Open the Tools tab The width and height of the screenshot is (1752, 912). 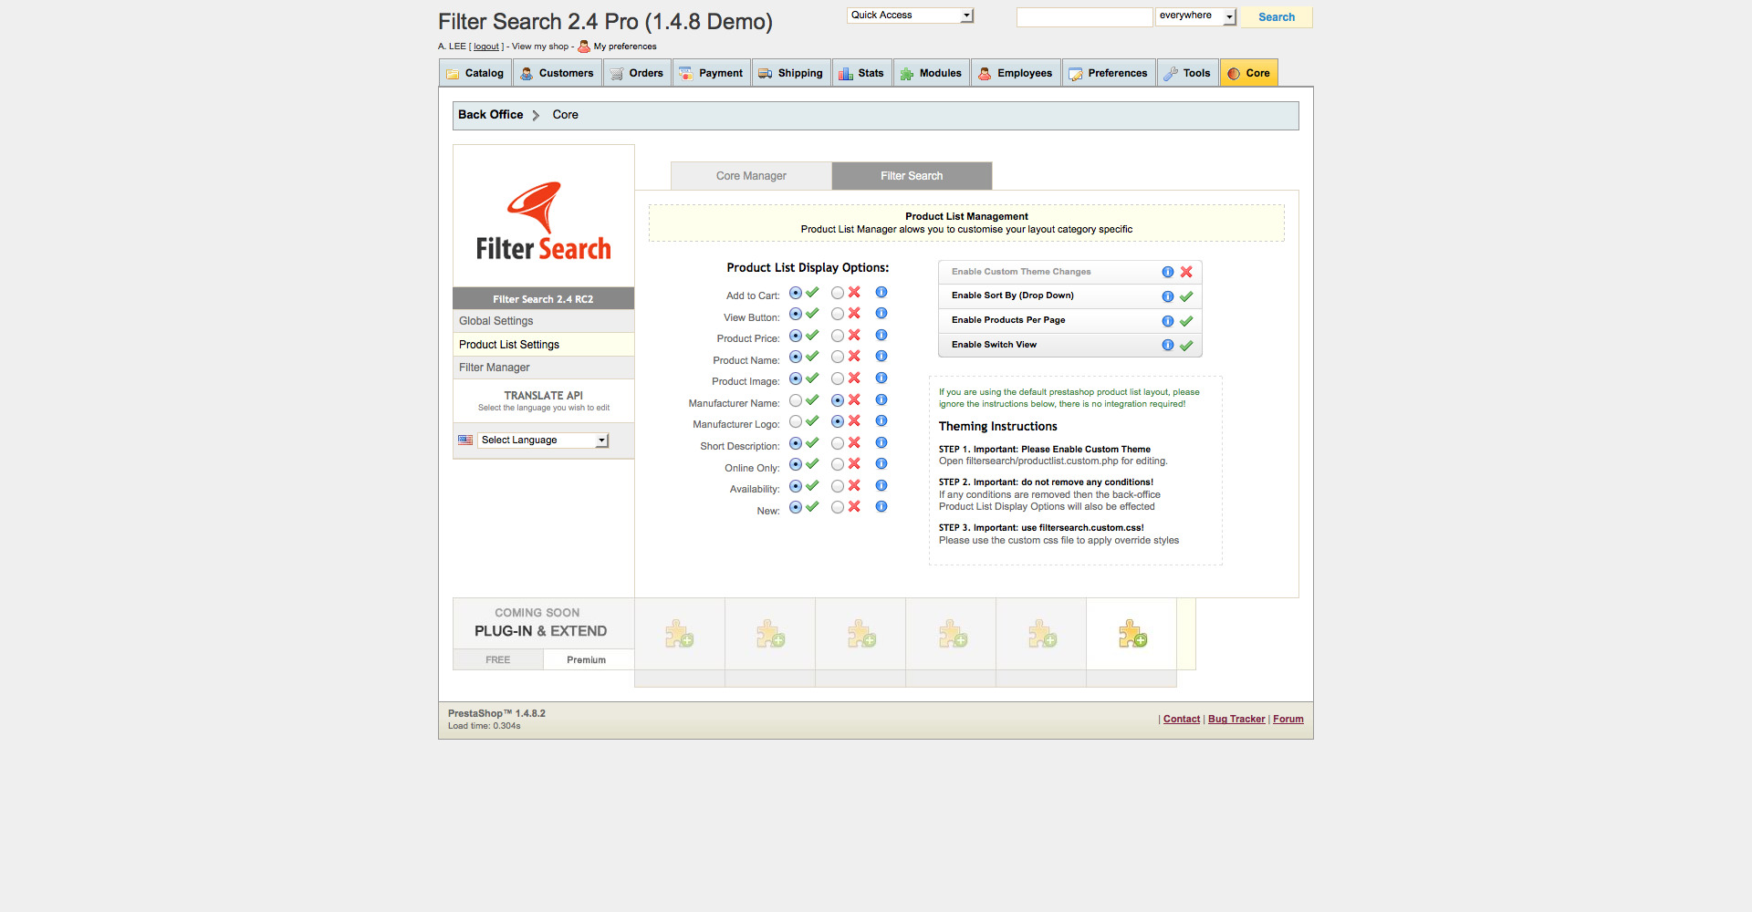point(1188,73)
